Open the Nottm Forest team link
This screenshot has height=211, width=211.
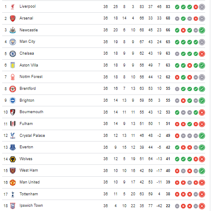[x=31, y=77]
